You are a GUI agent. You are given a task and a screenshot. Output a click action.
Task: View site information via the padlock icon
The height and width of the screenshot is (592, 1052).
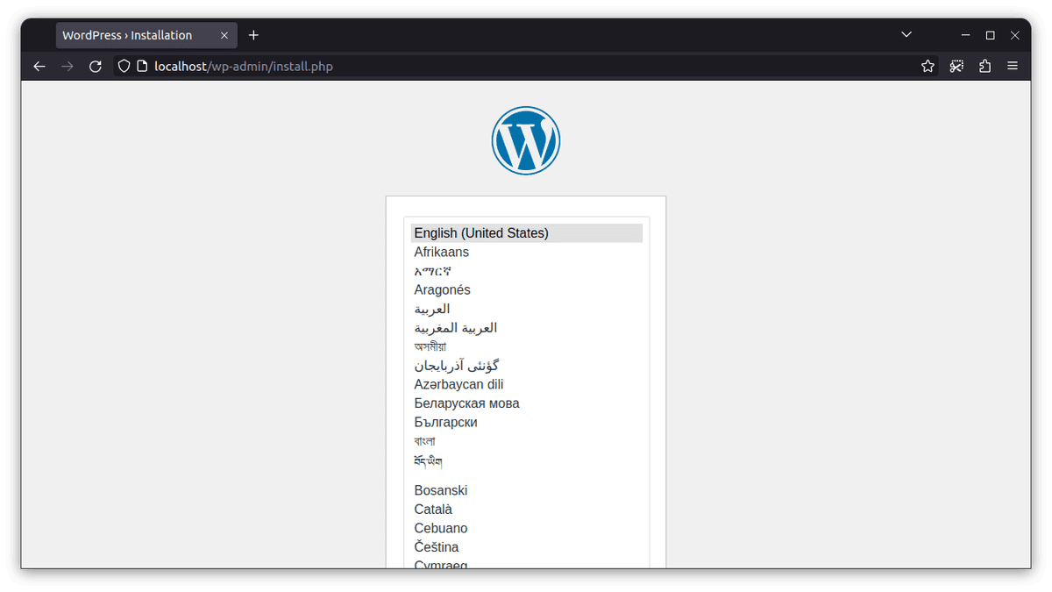click(x=140, y=66)
